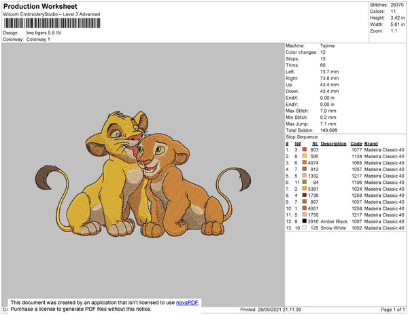Screen dimensions: 408x315
Task: Click the 'Description' column header
Action: click(334, 144)
